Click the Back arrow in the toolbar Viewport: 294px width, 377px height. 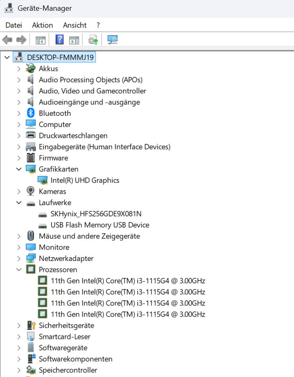7,40
